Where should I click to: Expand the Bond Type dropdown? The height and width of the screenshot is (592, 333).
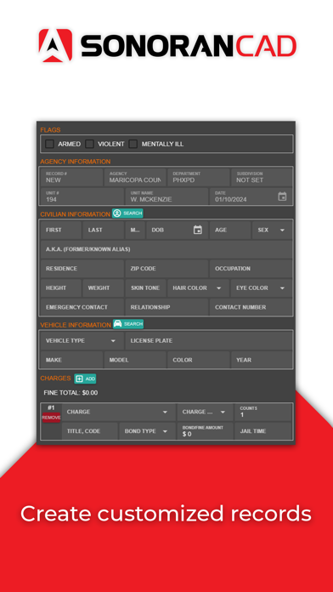pyautogui.click(x=147, y=431)
